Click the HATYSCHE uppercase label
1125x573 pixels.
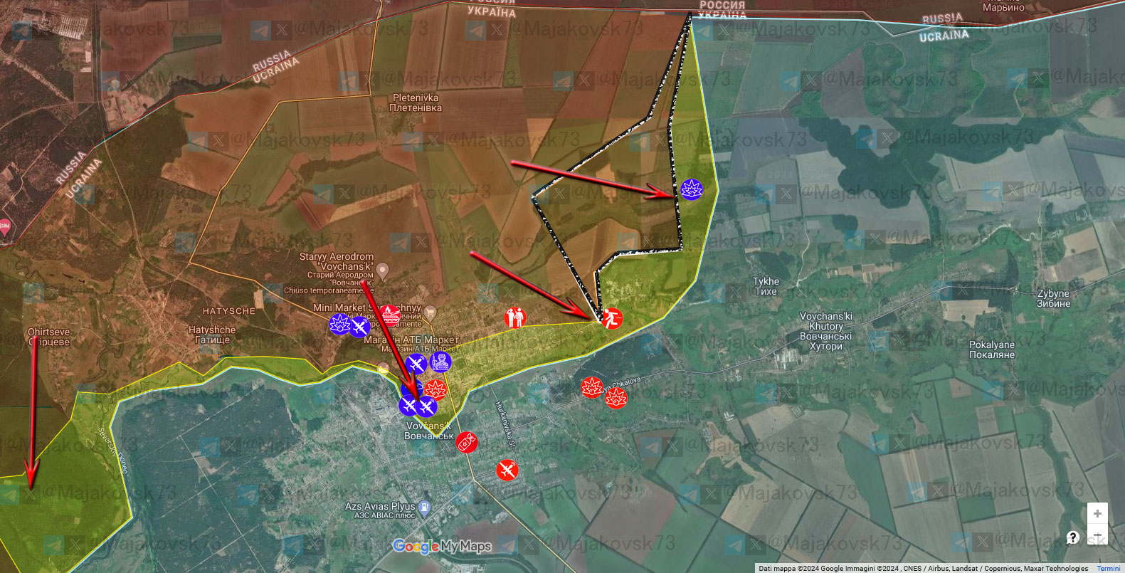point(229,312)
